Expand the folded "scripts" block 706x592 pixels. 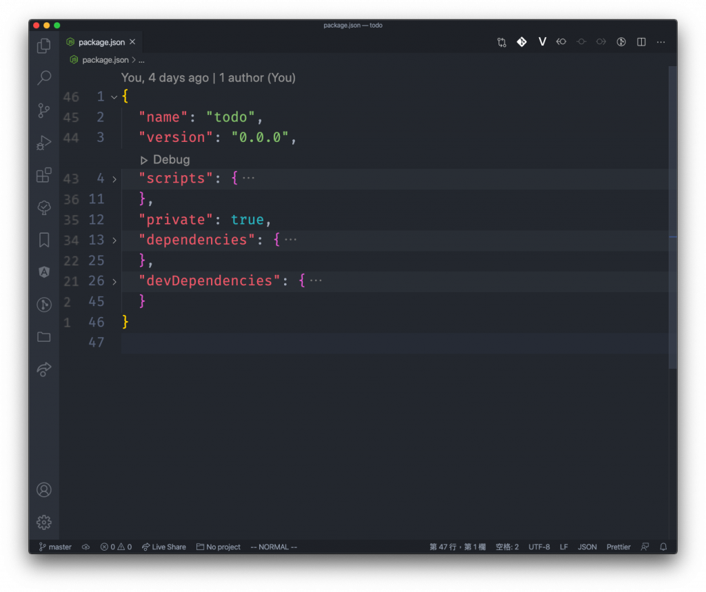pyautogui.click(x=114, y=179)
